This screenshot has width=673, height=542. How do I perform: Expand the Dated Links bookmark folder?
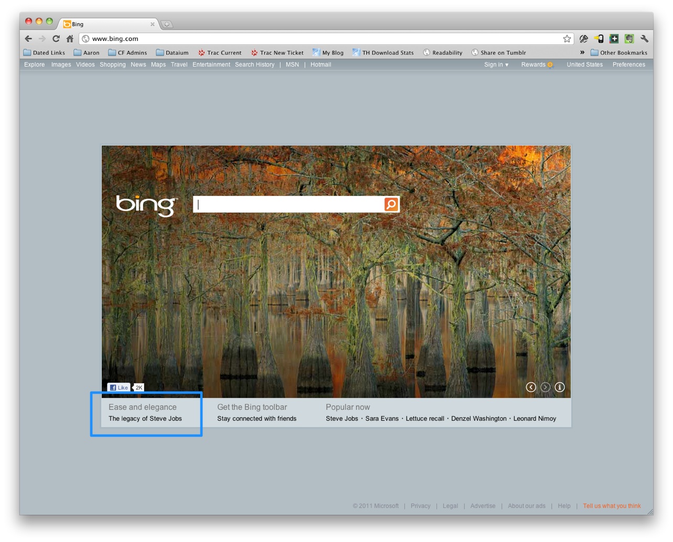[x=44, y=52]
